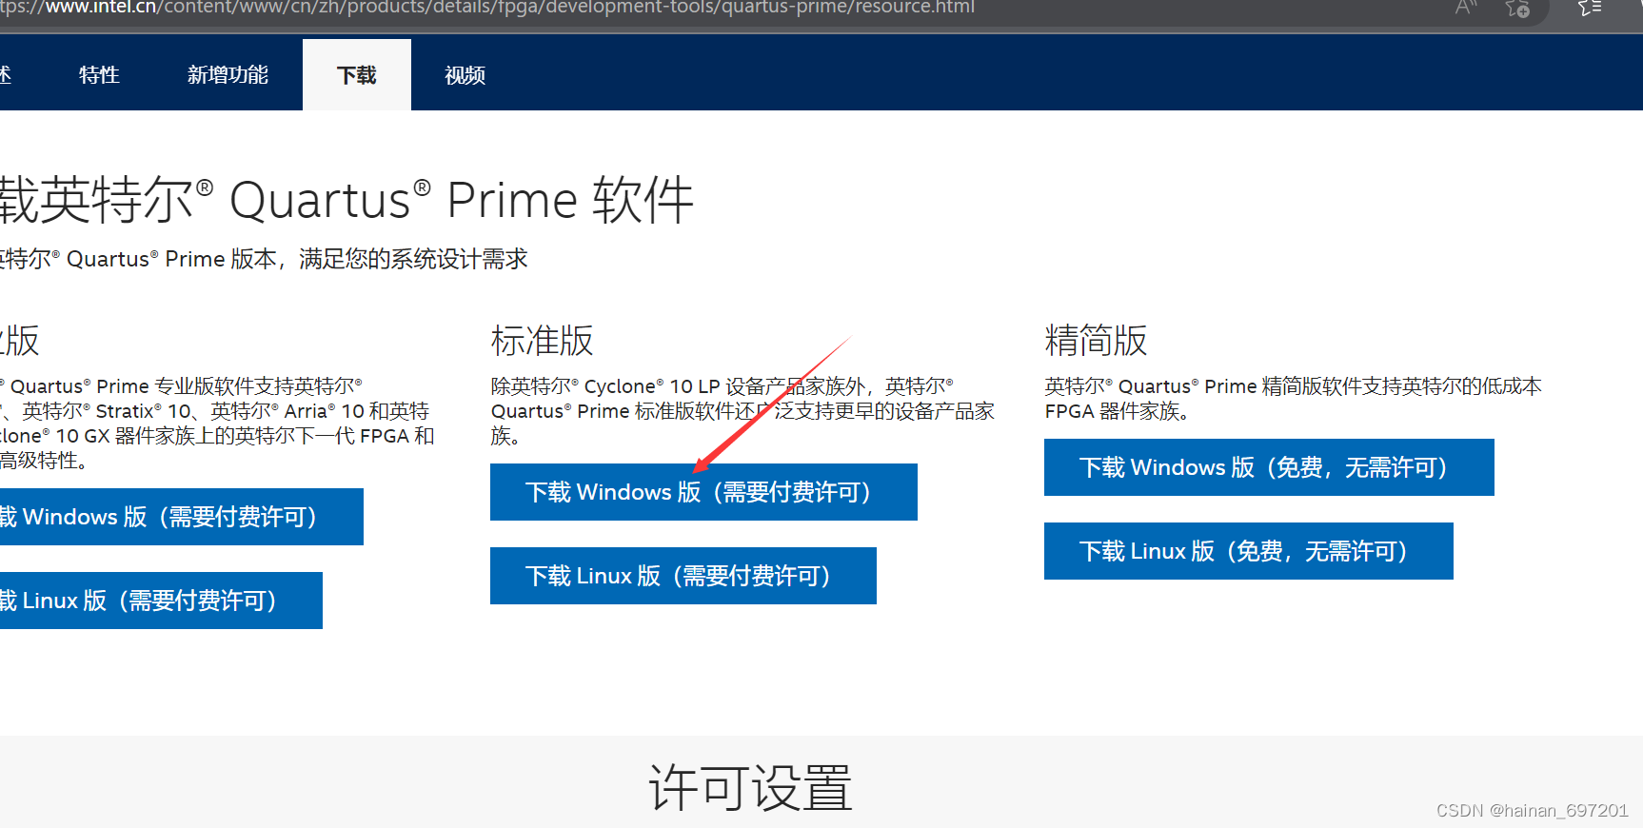This screenshot has width=1643, height=828.
Task: Download Pro edition Windows version (需要付费许可)
Action: (181, 517)
